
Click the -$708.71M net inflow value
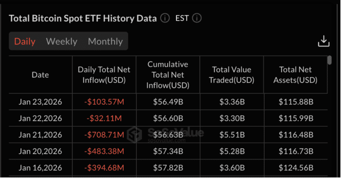point(104,135)
